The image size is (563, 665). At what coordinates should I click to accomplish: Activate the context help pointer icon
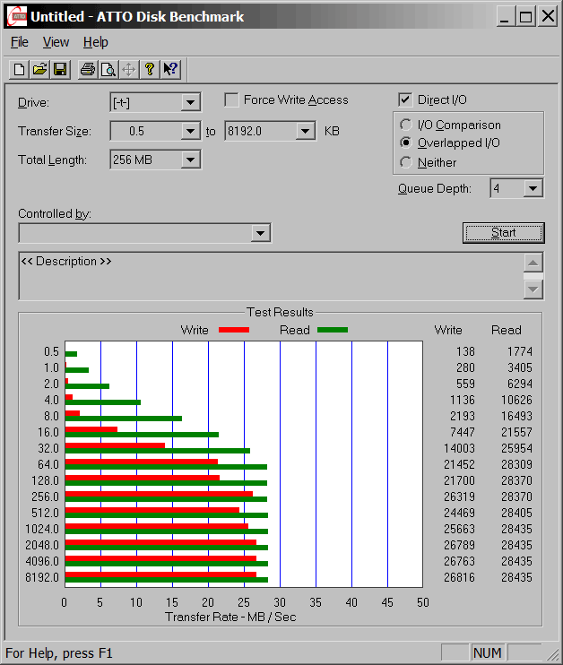pyautogui.click(x=170, y=69)
